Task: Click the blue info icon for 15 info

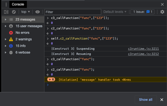Action: pos(11,46)
